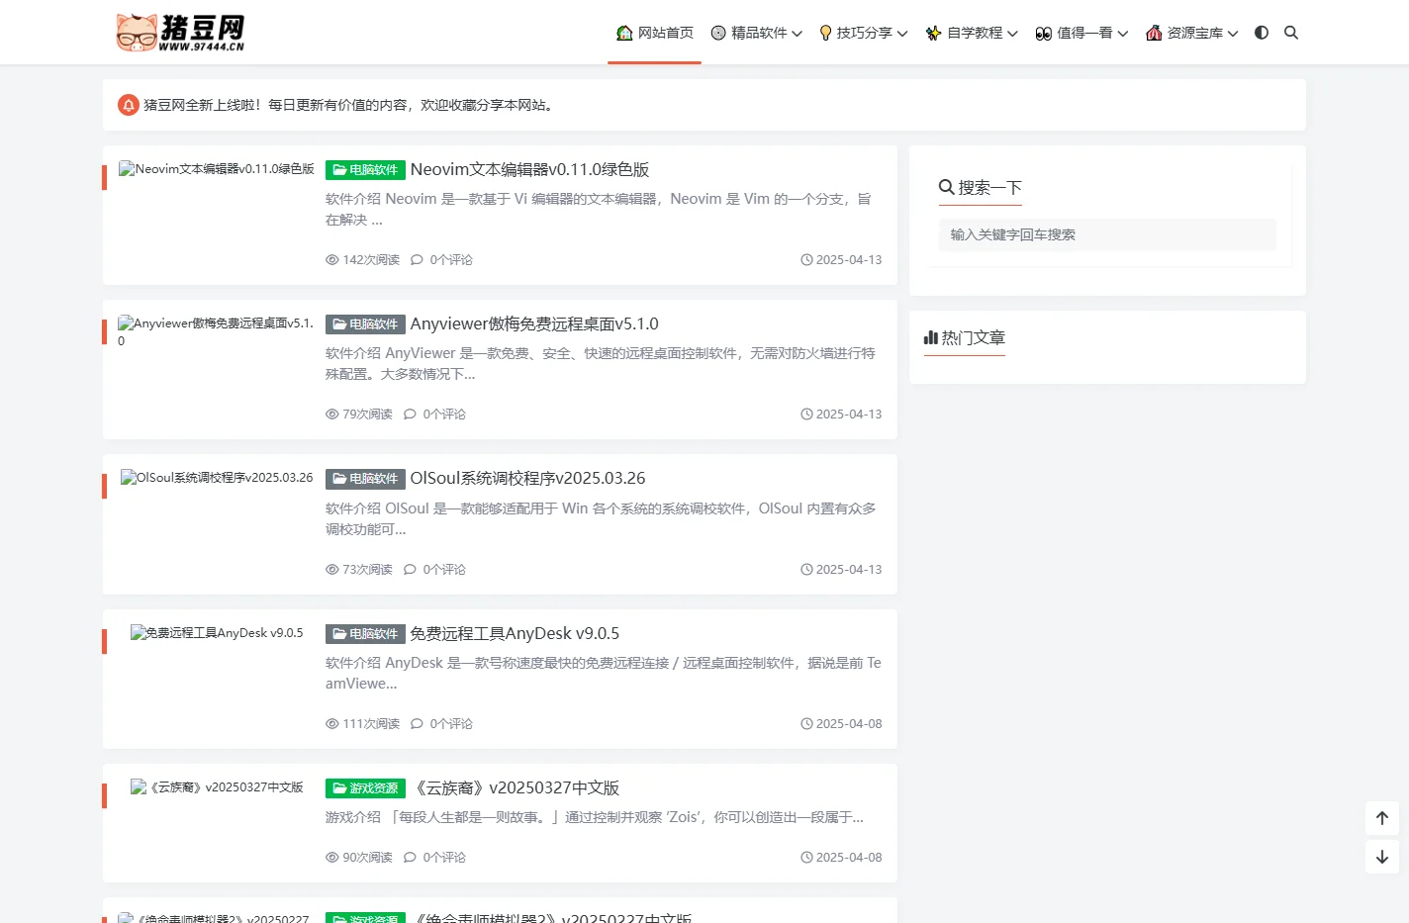1409x923 pixels.
Task: Open 免费远程工具AnyDesk v9.0.5 article title
Action: pyautogui.click(x=515, y=634)
